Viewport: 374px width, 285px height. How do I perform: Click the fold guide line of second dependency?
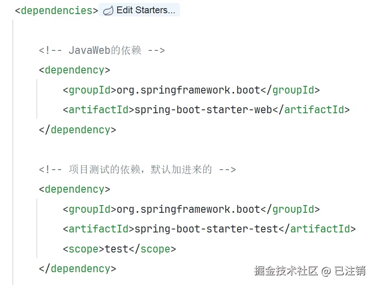(x=37, y=228)
